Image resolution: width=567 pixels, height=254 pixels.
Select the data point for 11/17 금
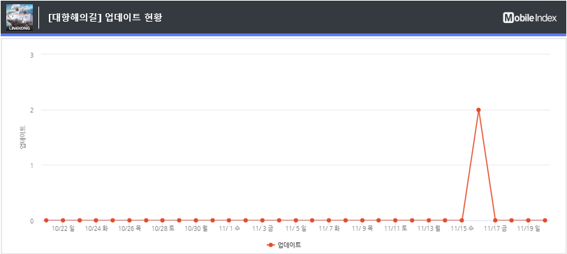pos(495,220)
